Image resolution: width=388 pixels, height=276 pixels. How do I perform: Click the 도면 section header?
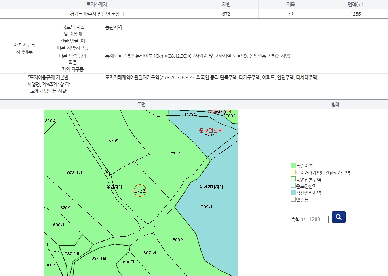[141, 104]
